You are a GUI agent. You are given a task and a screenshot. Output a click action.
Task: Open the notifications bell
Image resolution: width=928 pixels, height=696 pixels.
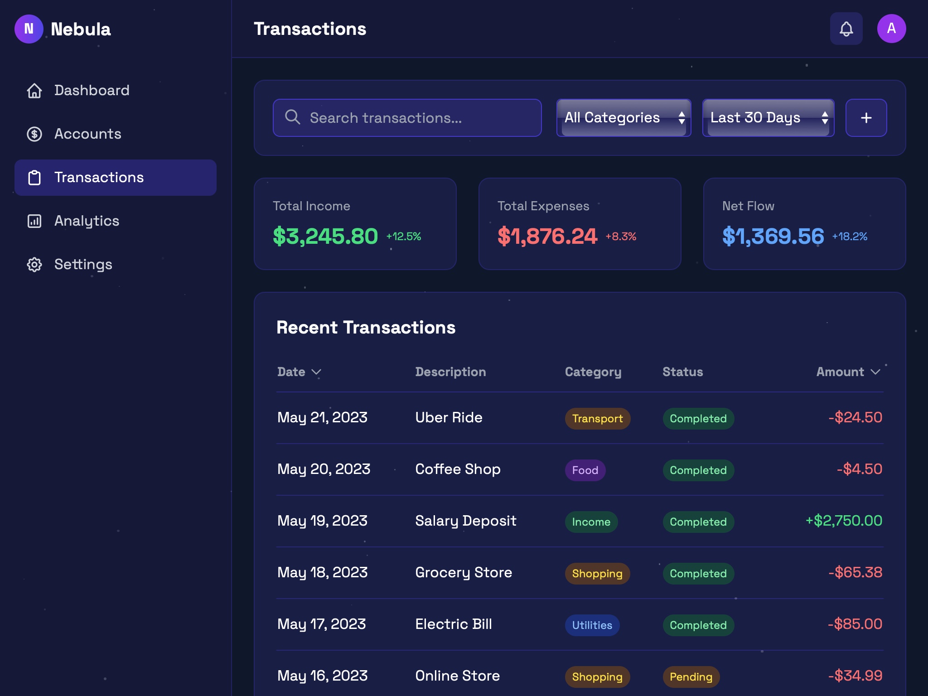click(846, 29)
